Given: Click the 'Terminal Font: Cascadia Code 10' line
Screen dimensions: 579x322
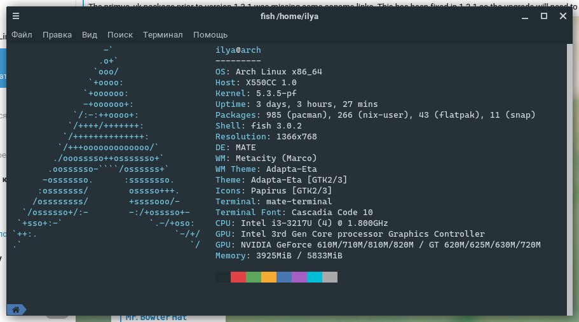Looking at the screenshot, I should point(294,212).
